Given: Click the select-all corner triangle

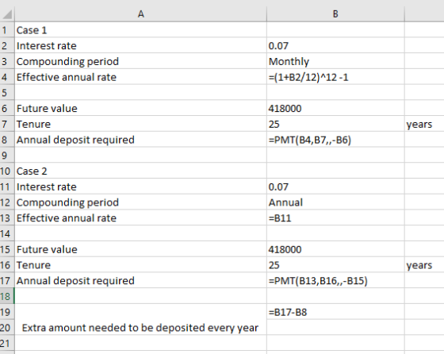Looking at the screenshot, I should [x=7, y=14].
